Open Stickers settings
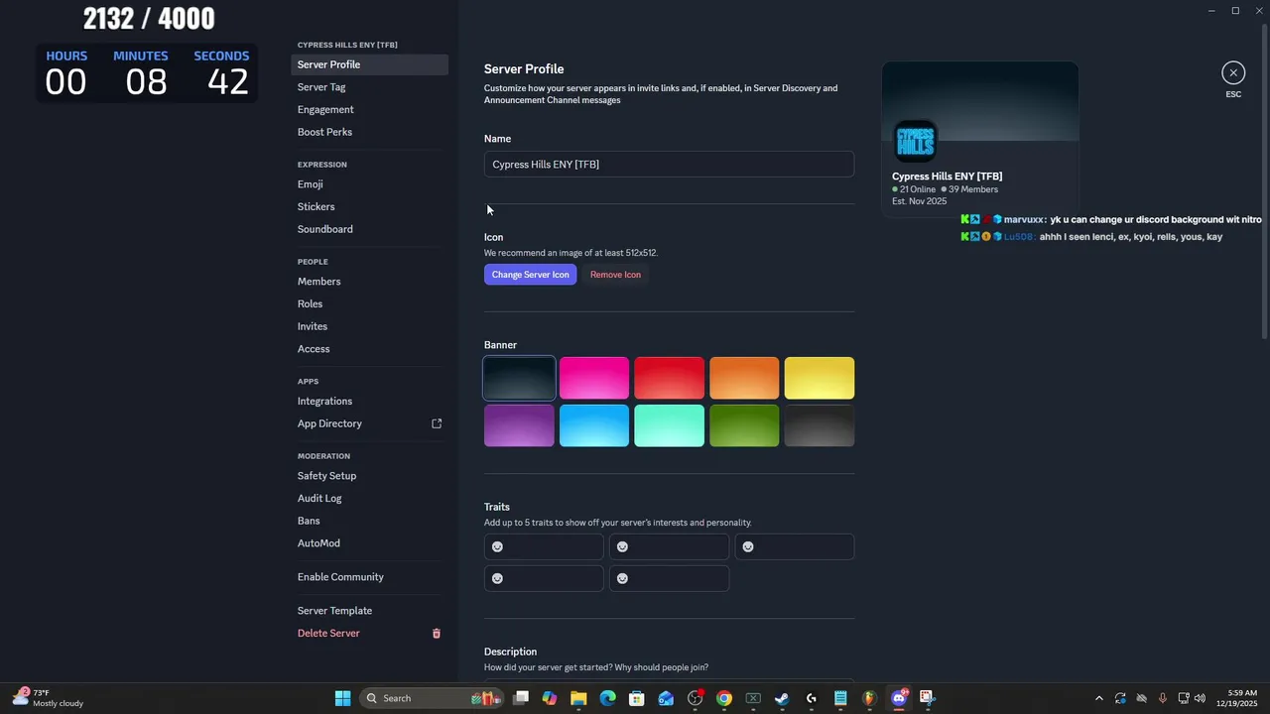1270x714 pixels. point(369,206)
